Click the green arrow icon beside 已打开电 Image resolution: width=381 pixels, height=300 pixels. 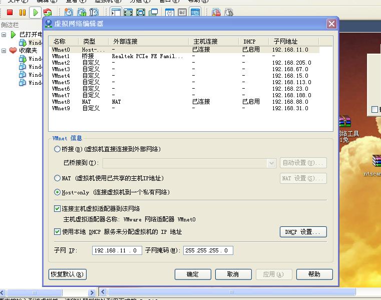(13, 35)
